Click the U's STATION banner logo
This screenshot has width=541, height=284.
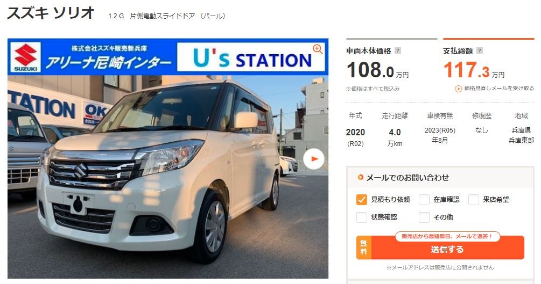click(252, 57)
